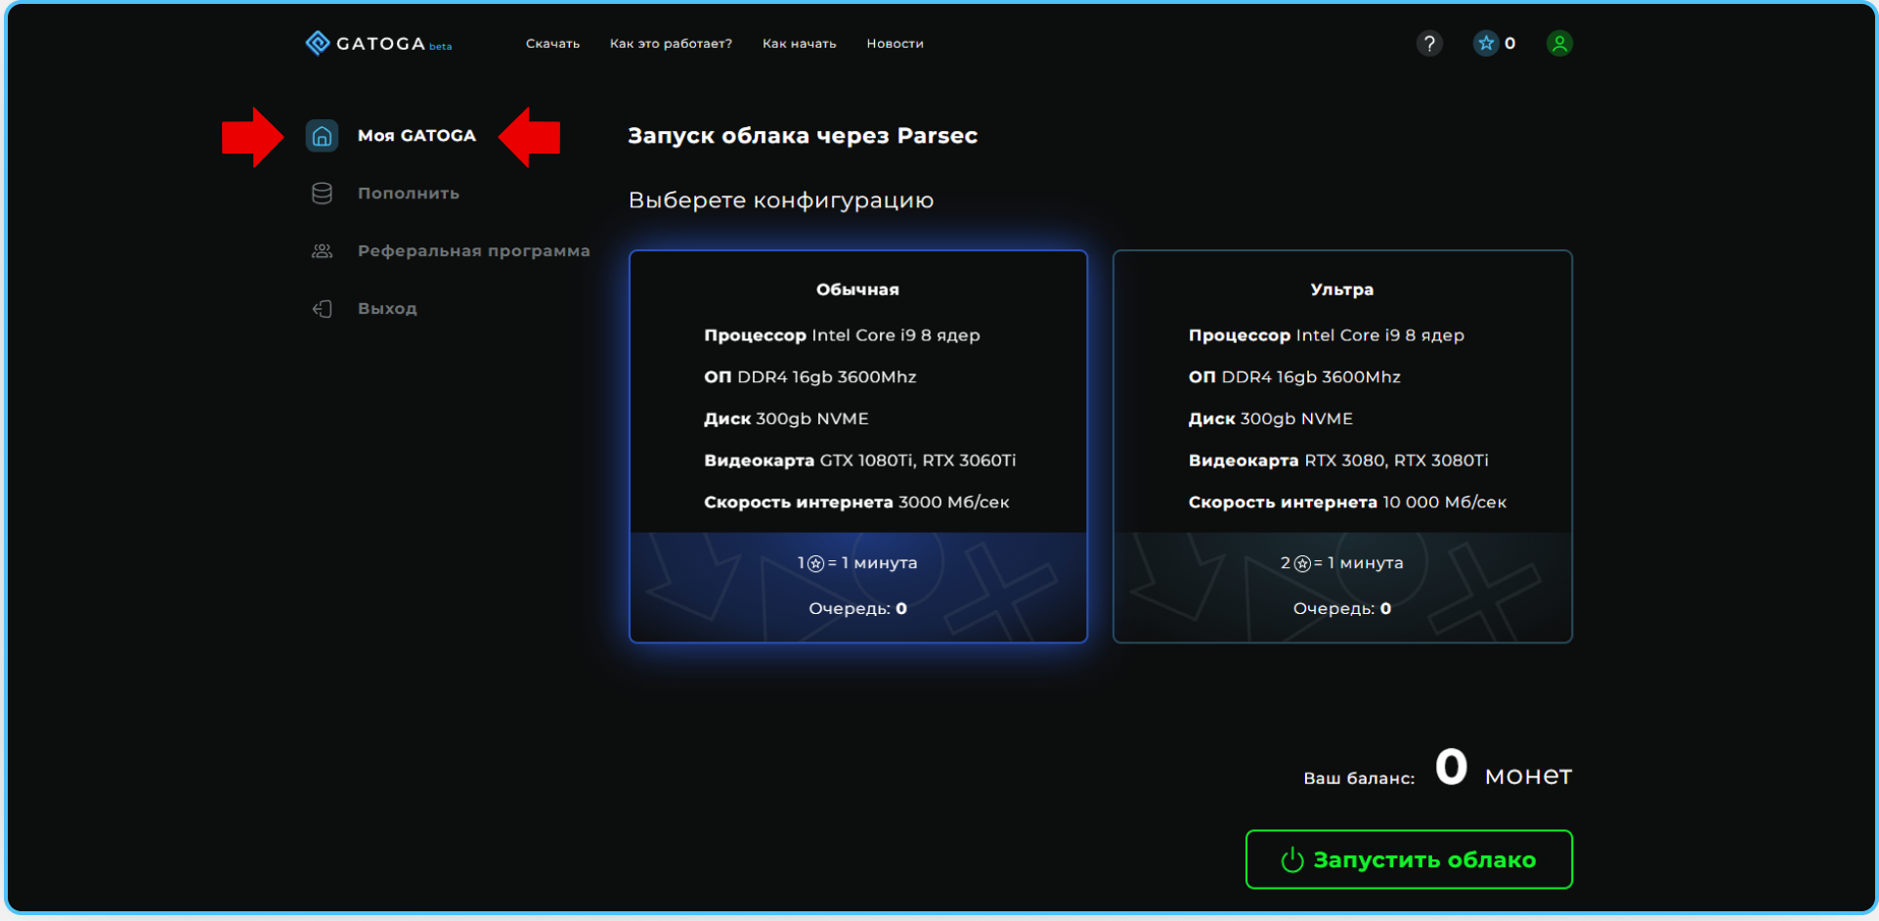1879x921 pixels.
Task: Click the 0 coin counter in header
Action: (x=1509, y=43)
